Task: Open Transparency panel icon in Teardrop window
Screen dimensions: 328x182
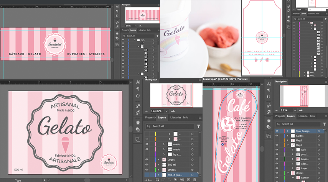Action: click(x=269, y=127)
